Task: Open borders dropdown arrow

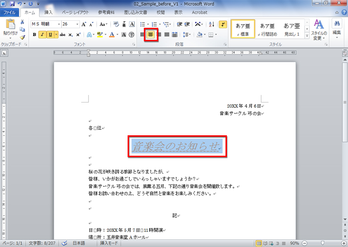Action: (216, 35)
